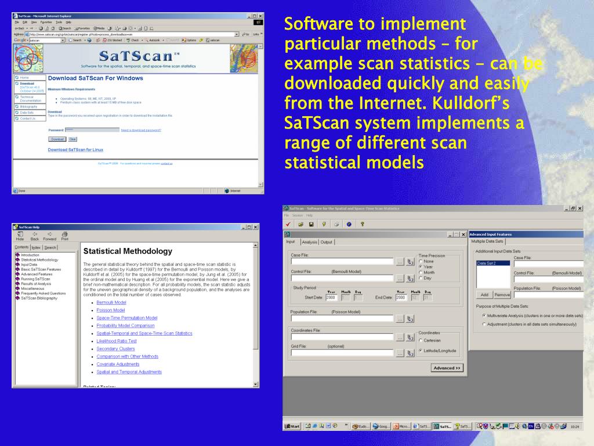Click the import icon beside the Grid File field

click(x=410, y=353)
